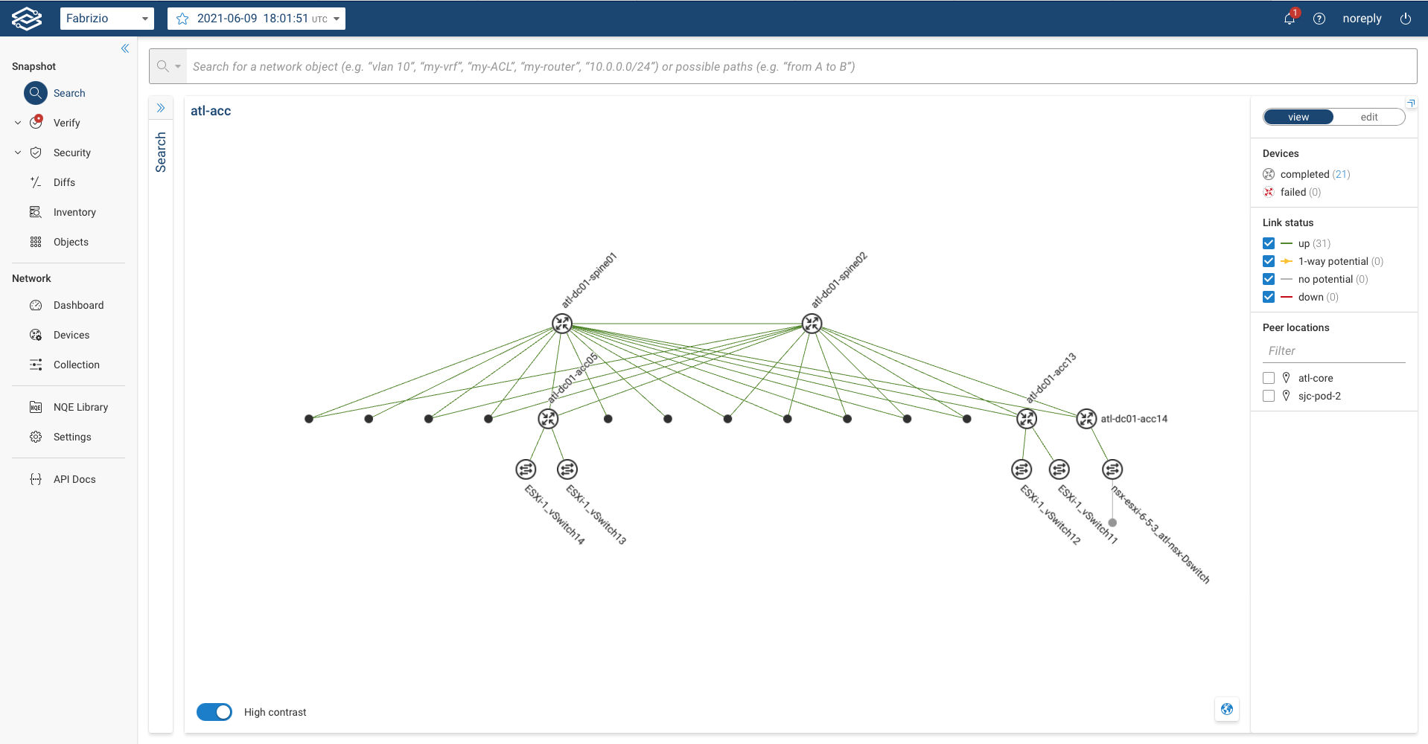Open the Fabrizio network dropdown

[106, 19]
